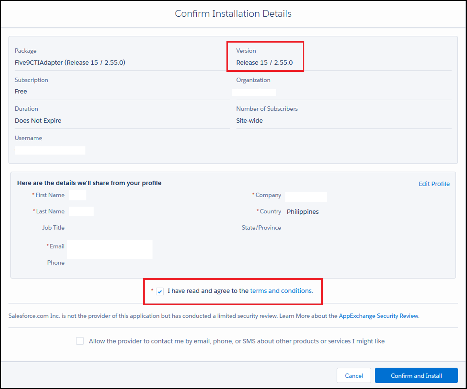Cancel the installation
Screen dimensions: 467x389
(354, 376)
